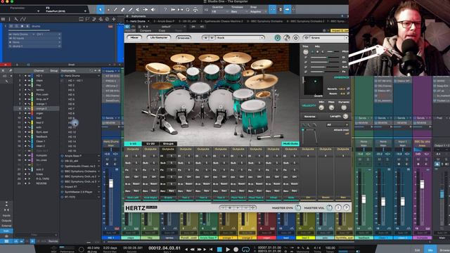The image size is (450, 253).
Task: Select BBC Symphony Orchestra instrument row
Action: coord(80,171)
